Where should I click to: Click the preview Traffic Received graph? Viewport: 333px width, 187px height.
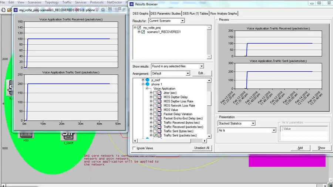[278, 44]
